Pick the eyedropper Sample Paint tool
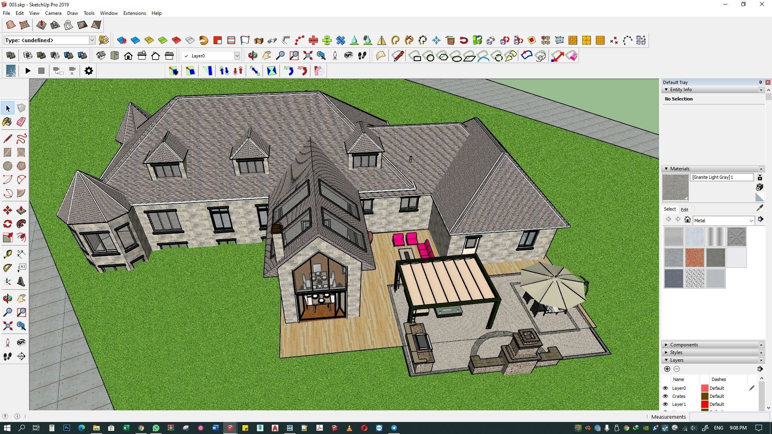772x434 pixels. coord(760,208)
